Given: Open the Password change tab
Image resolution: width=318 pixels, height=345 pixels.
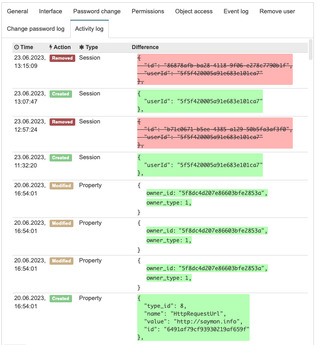Looking at the screenshot, I should click(x=97, y=11).
